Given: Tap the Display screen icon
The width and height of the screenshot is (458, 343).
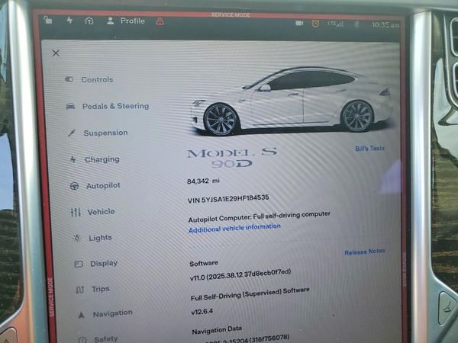Looking at the screenshot, I should click(79, 264).
